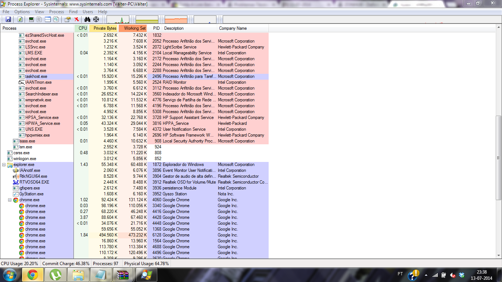
Task: Select the winlogon.exe process row
Action: 135,159
